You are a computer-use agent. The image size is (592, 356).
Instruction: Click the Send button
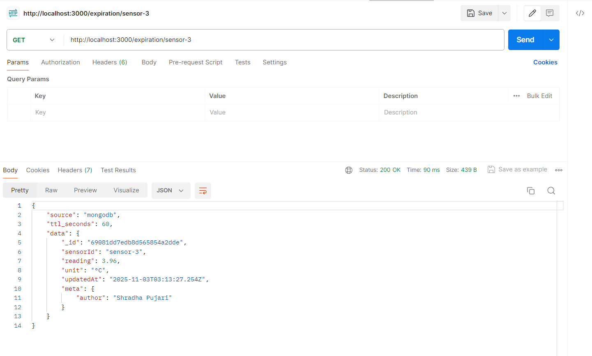point(525,40)
